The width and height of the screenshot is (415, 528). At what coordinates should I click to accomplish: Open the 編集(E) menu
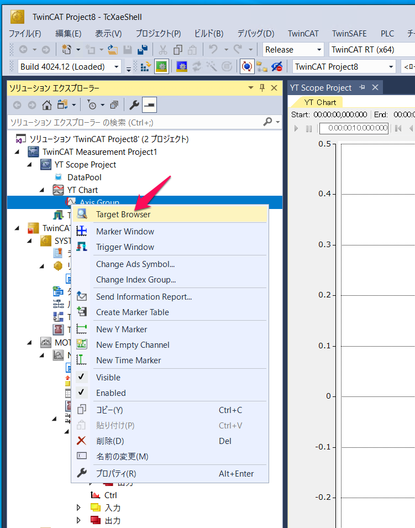pyautogui.click(x=69, y=34)
